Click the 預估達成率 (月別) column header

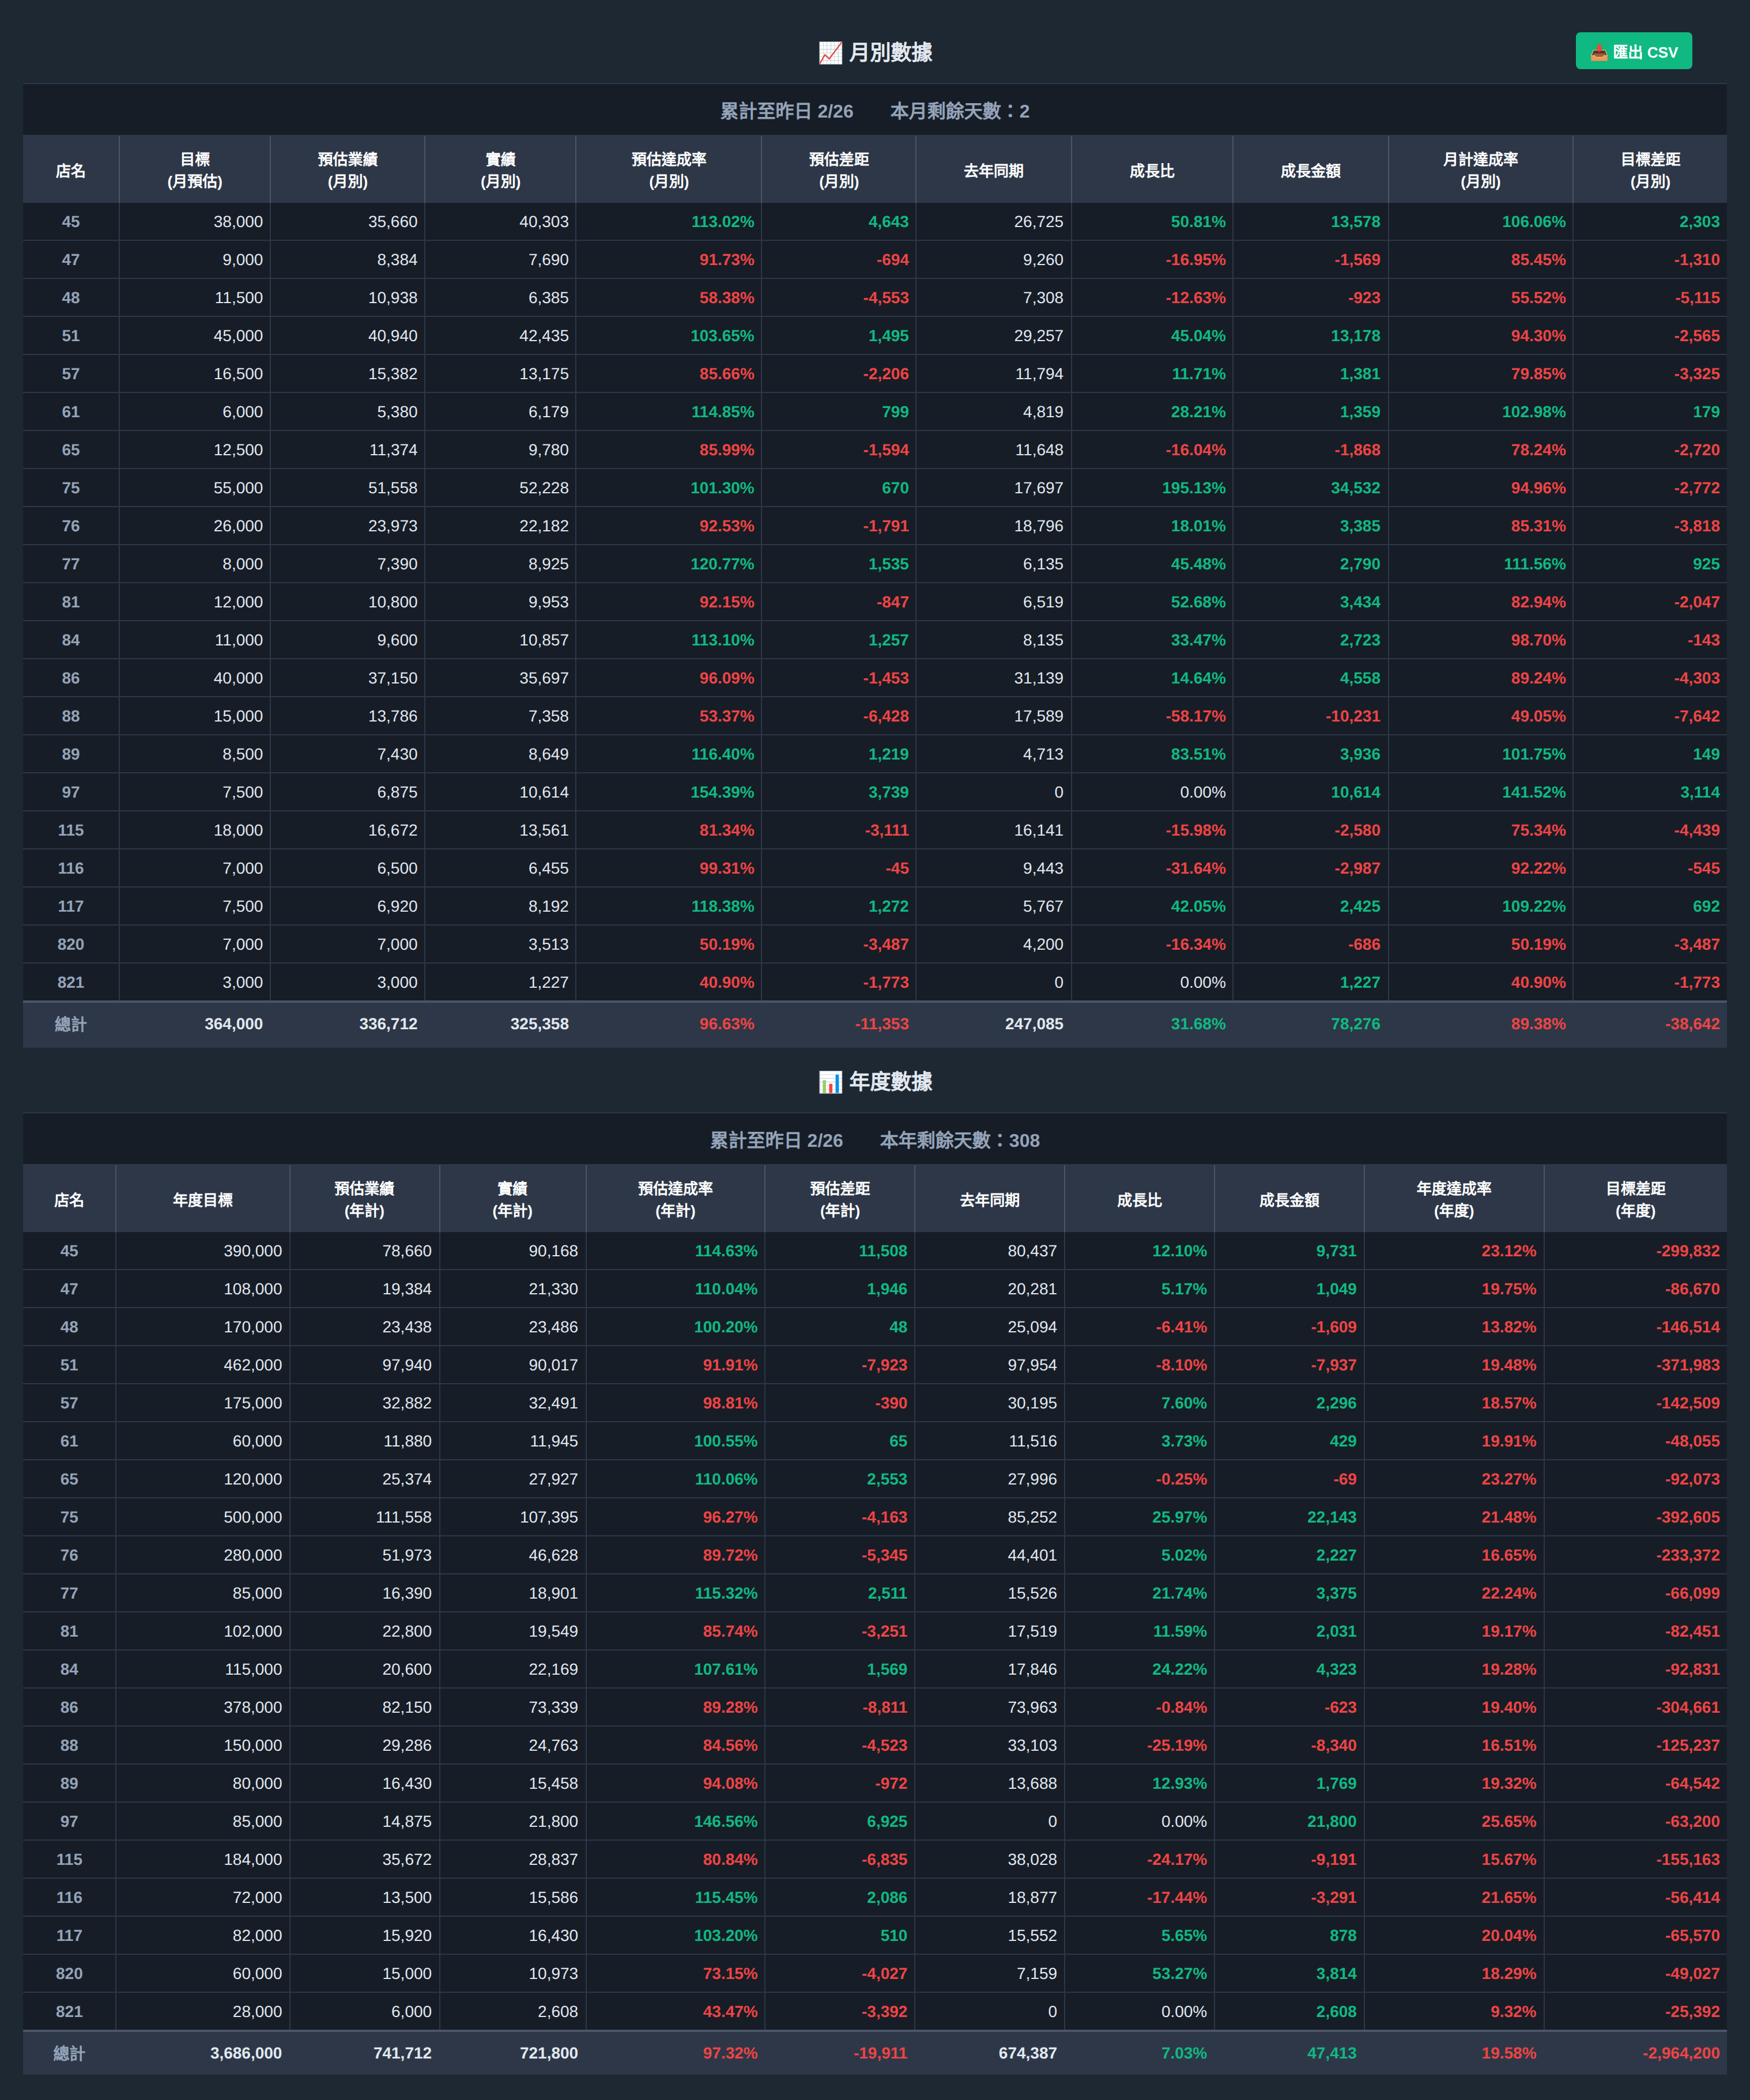tap(668, 170)
